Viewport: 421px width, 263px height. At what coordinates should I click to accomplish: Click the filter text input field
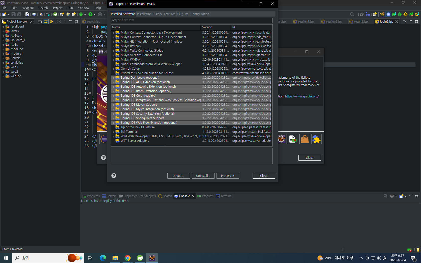coord(192,20)
